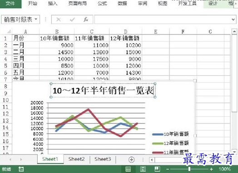This screenshot has height=173, width=238.
Task: Open the 文件 (File) tab
Action: click(10, 4)
